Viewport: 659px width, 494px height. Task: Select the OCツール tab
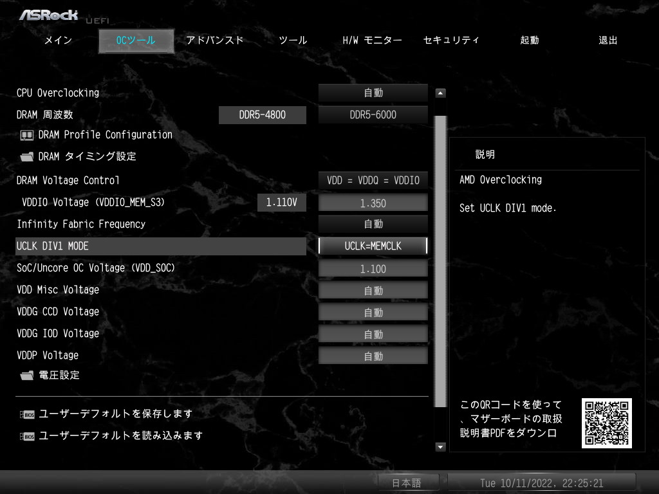136,41
